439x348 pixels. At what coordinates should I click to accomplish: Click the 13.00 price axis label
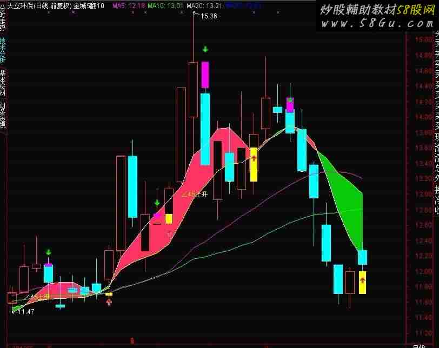coord(423,194)
